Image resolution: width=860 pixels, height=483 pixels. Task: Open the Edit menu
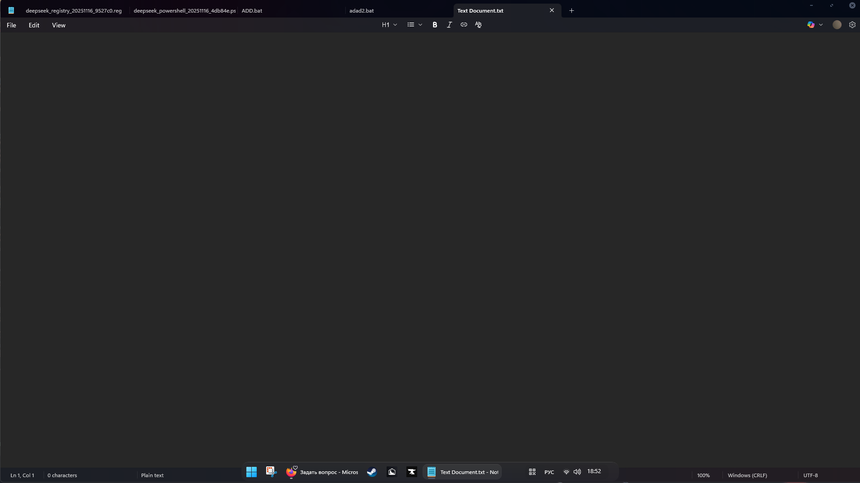click(x=34, y=25)
